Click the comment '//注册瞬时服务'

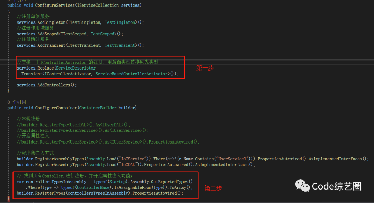coord(33,39)
